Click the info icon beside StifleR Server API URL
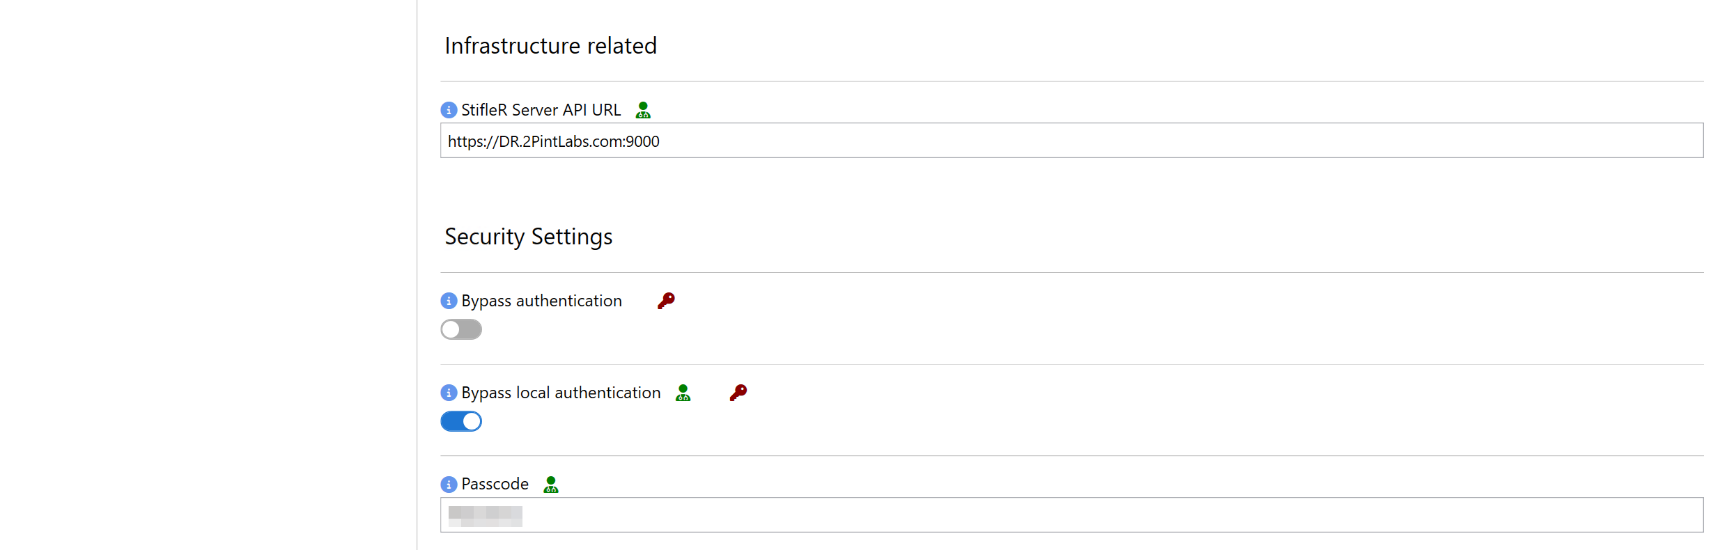The width and height of the screenshot is (1713, 550). pyautogui.click(x=449, y=110)
